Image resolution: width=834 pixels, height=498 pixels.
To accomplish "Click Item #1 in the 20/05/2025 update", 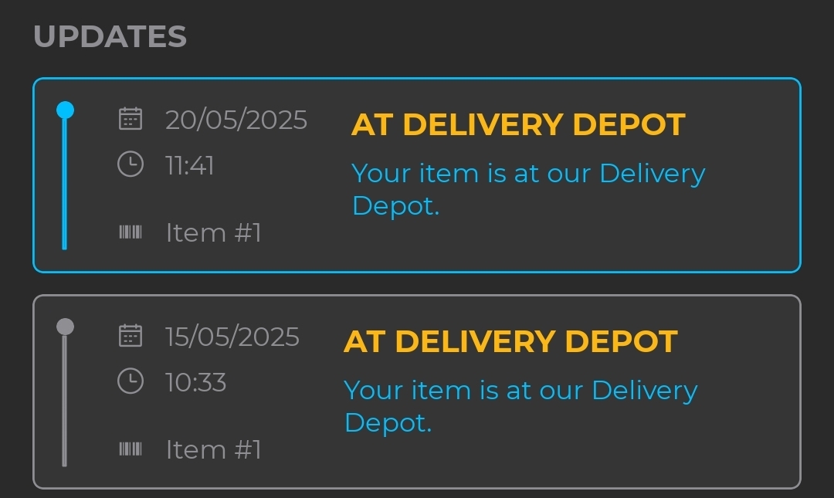I will tap(214, 232).
